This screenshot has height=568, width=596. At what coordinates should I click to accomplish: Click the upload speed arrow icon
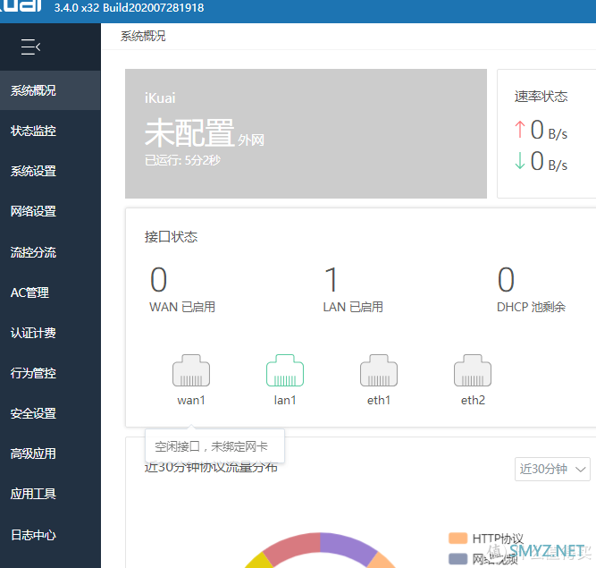click(x=519, y=130)
